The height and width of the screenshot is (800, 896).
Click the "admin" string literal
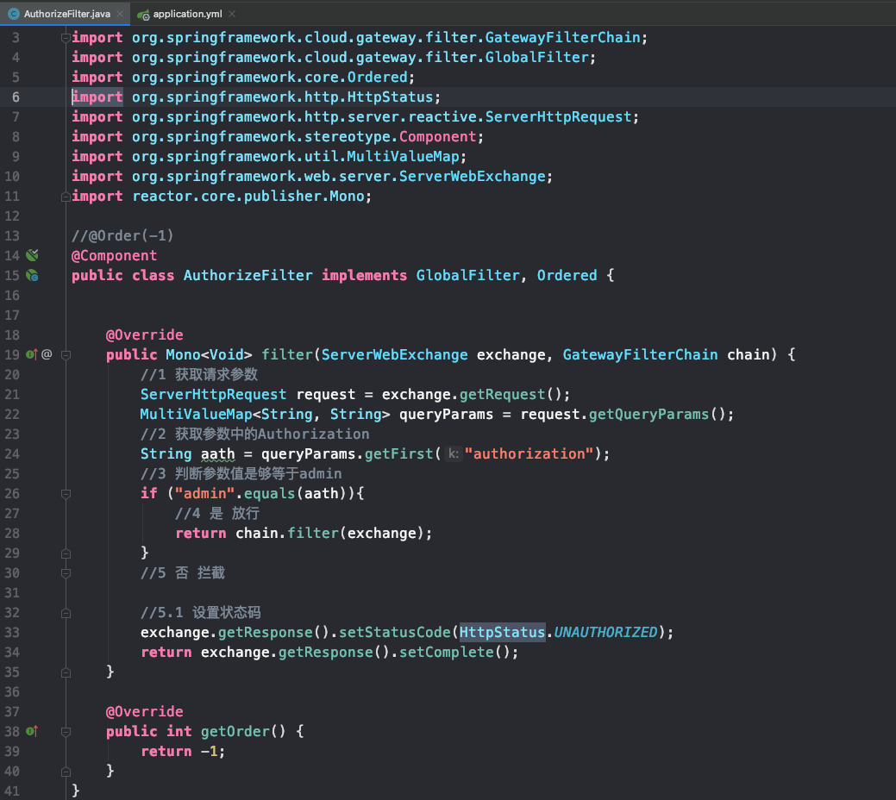(x=204, y=493)
